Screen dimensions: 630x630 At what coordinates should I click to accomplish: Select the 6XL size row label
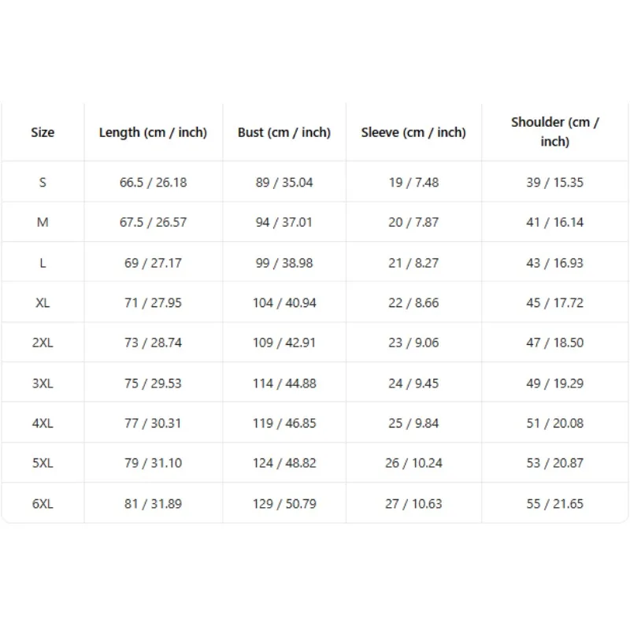point(43,504)
